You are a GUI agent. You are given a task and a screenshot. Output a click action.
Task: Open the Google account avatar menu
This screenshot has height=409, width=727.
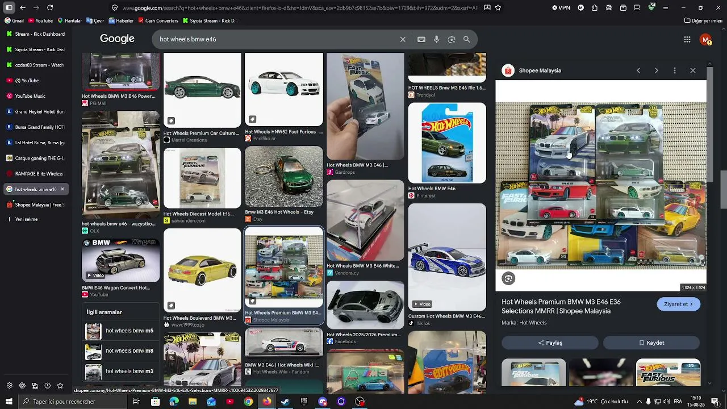(705, 39)
